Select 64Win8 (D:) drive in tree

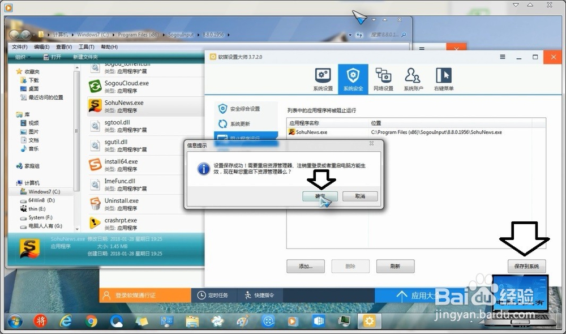click(37, 200)
